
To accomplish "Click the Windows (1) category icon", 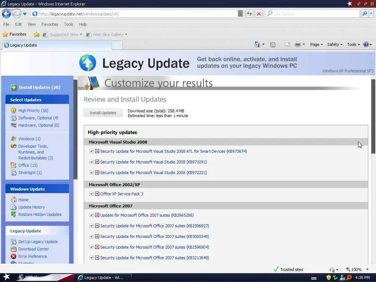I will pos(14,138).
